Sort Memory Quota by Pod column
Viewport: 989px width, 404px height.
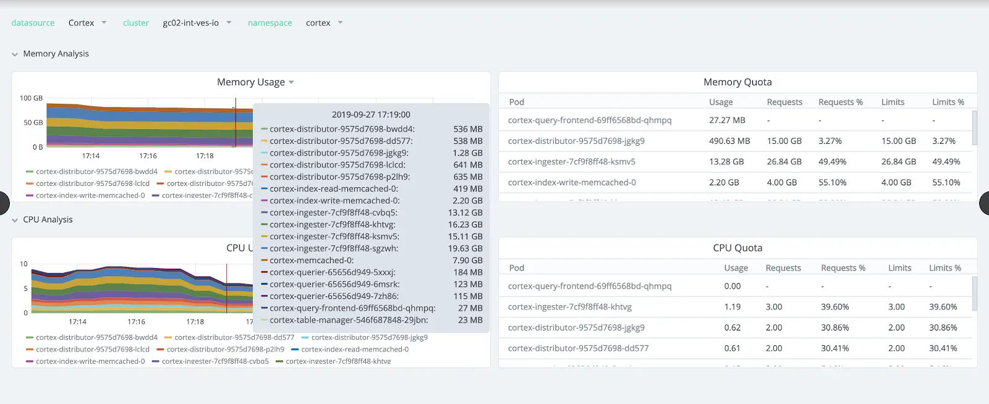517,102
